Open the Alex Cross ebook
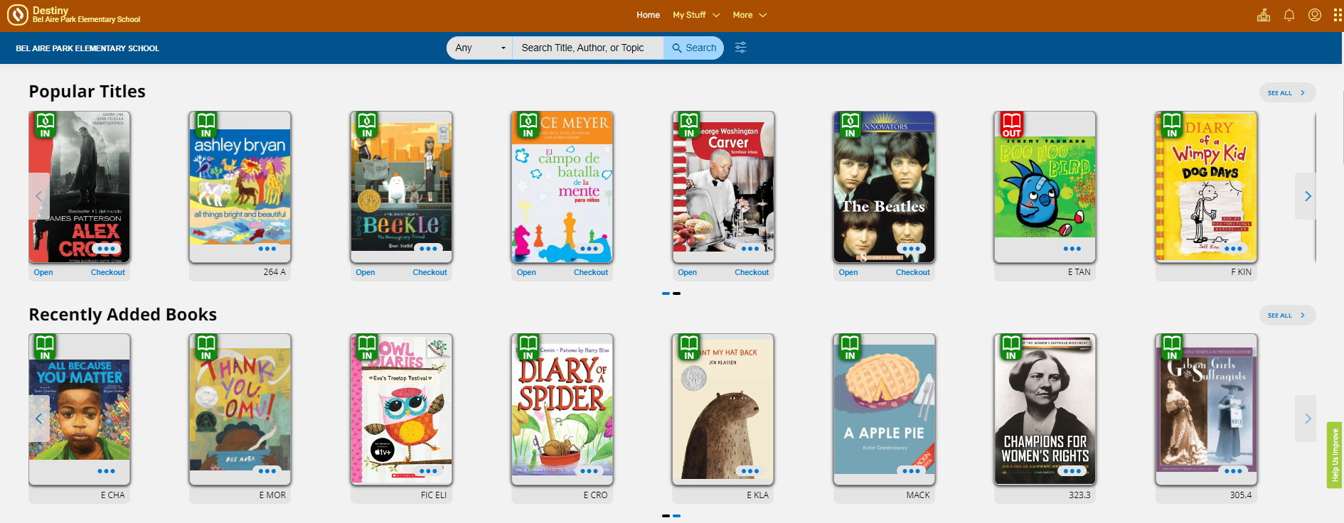This screenshot has width=1344, height=523. tap(43, 272)
